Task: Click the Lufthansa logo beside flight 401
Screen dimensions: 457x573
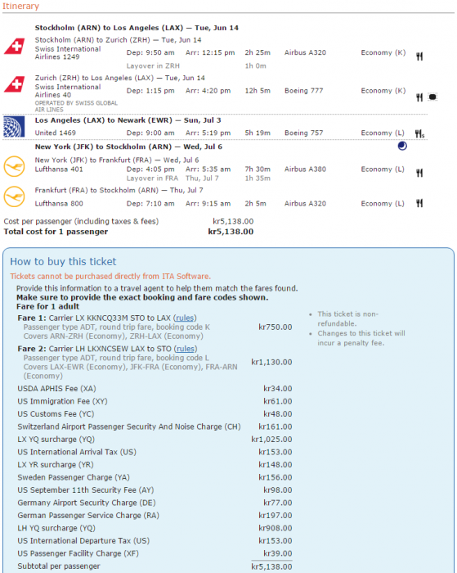Action: coord(14,166)
